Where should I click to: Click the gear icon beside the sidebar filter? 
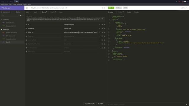click(x=21, y=15)
